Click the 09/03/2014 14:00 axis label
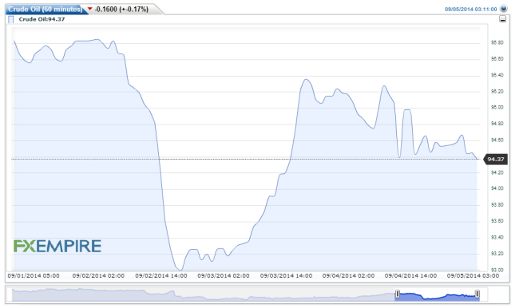The image size is (515, 308). click(286, 276)
